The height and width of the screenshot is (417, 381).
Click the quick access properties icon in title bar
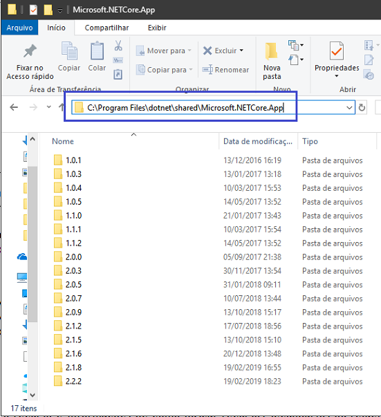33,10
